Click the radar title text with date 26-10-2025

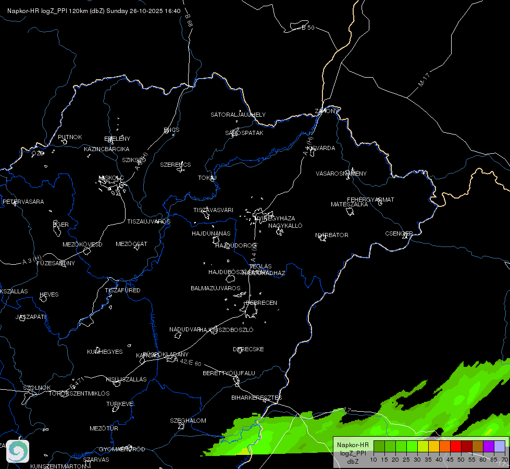[x=94, y=11]
